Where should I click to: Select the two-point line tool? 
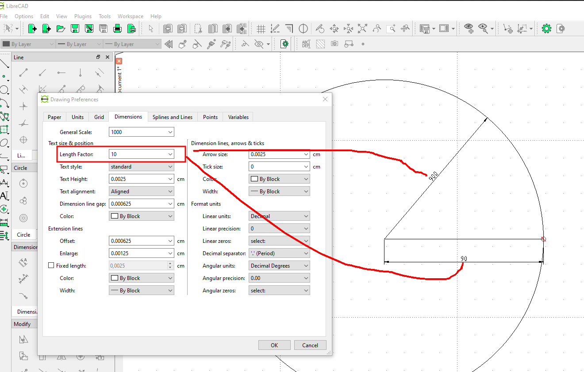[23, 73]
